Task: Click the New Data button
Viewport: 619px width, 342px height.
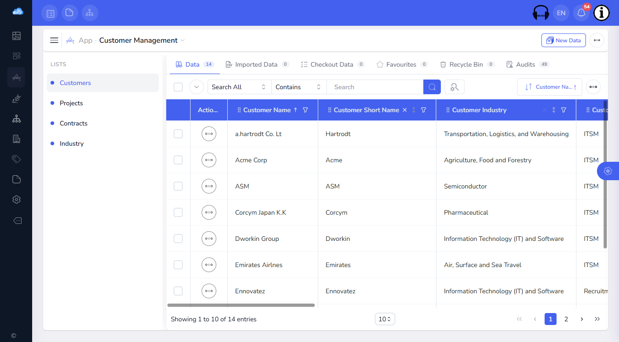Action: tap(564, 40)
